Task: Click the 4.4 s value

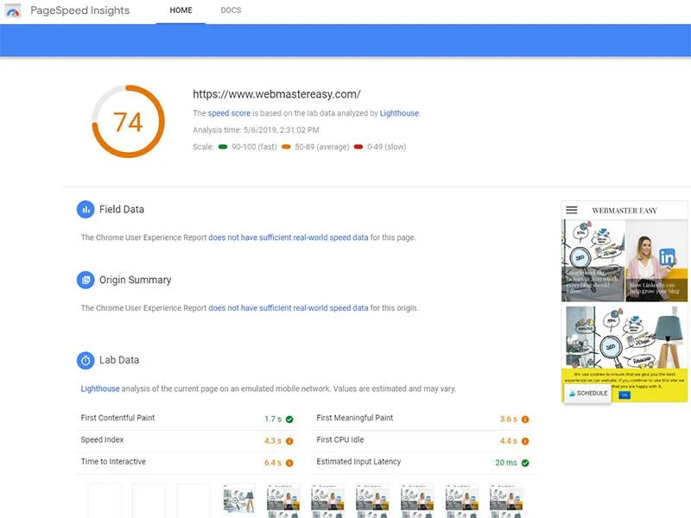Action: (x=509, y=441)
